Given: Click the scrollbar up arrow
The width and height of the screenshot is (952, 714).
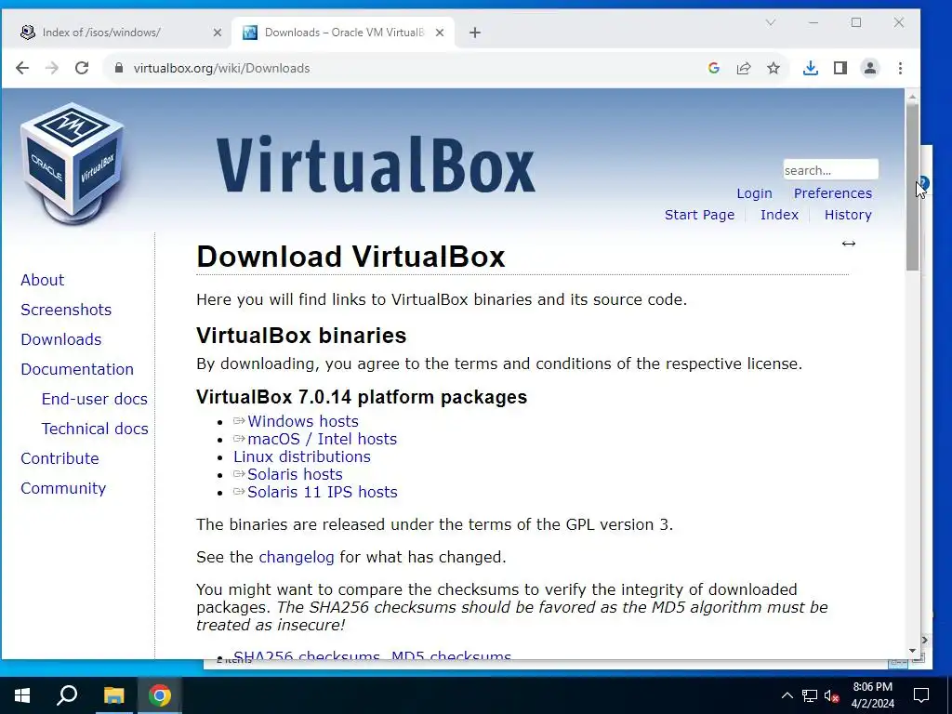Looking at the screenshot, I should pos(912,97).
